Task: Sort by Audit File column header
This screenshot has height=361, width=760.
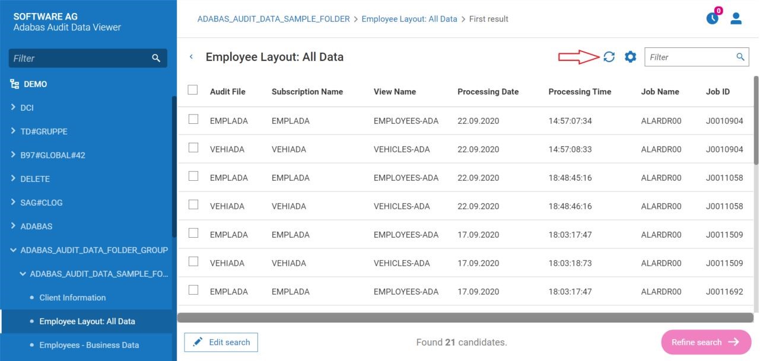Action: coord(228,92)
